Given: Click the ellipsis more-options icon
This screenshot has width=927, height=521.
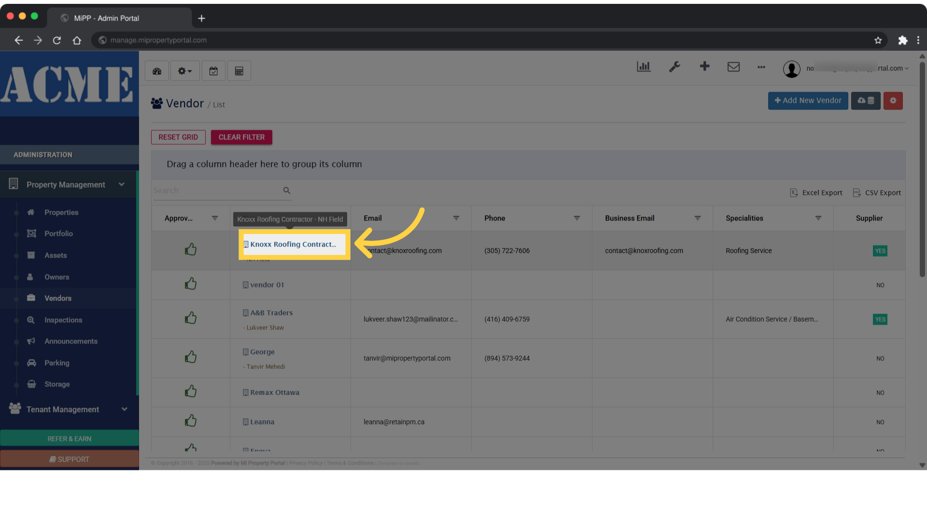Looking at the screenshot, I should pyautogui.click(x=761, y=68).
